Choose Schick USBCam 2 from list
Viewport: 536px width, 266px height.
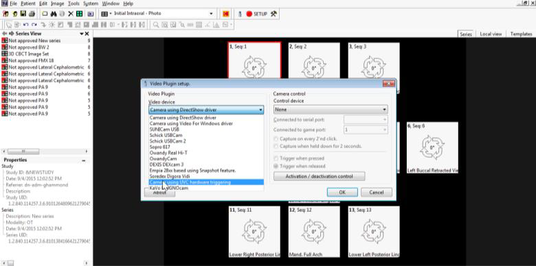pyautogui.click(x=206, y=141)
